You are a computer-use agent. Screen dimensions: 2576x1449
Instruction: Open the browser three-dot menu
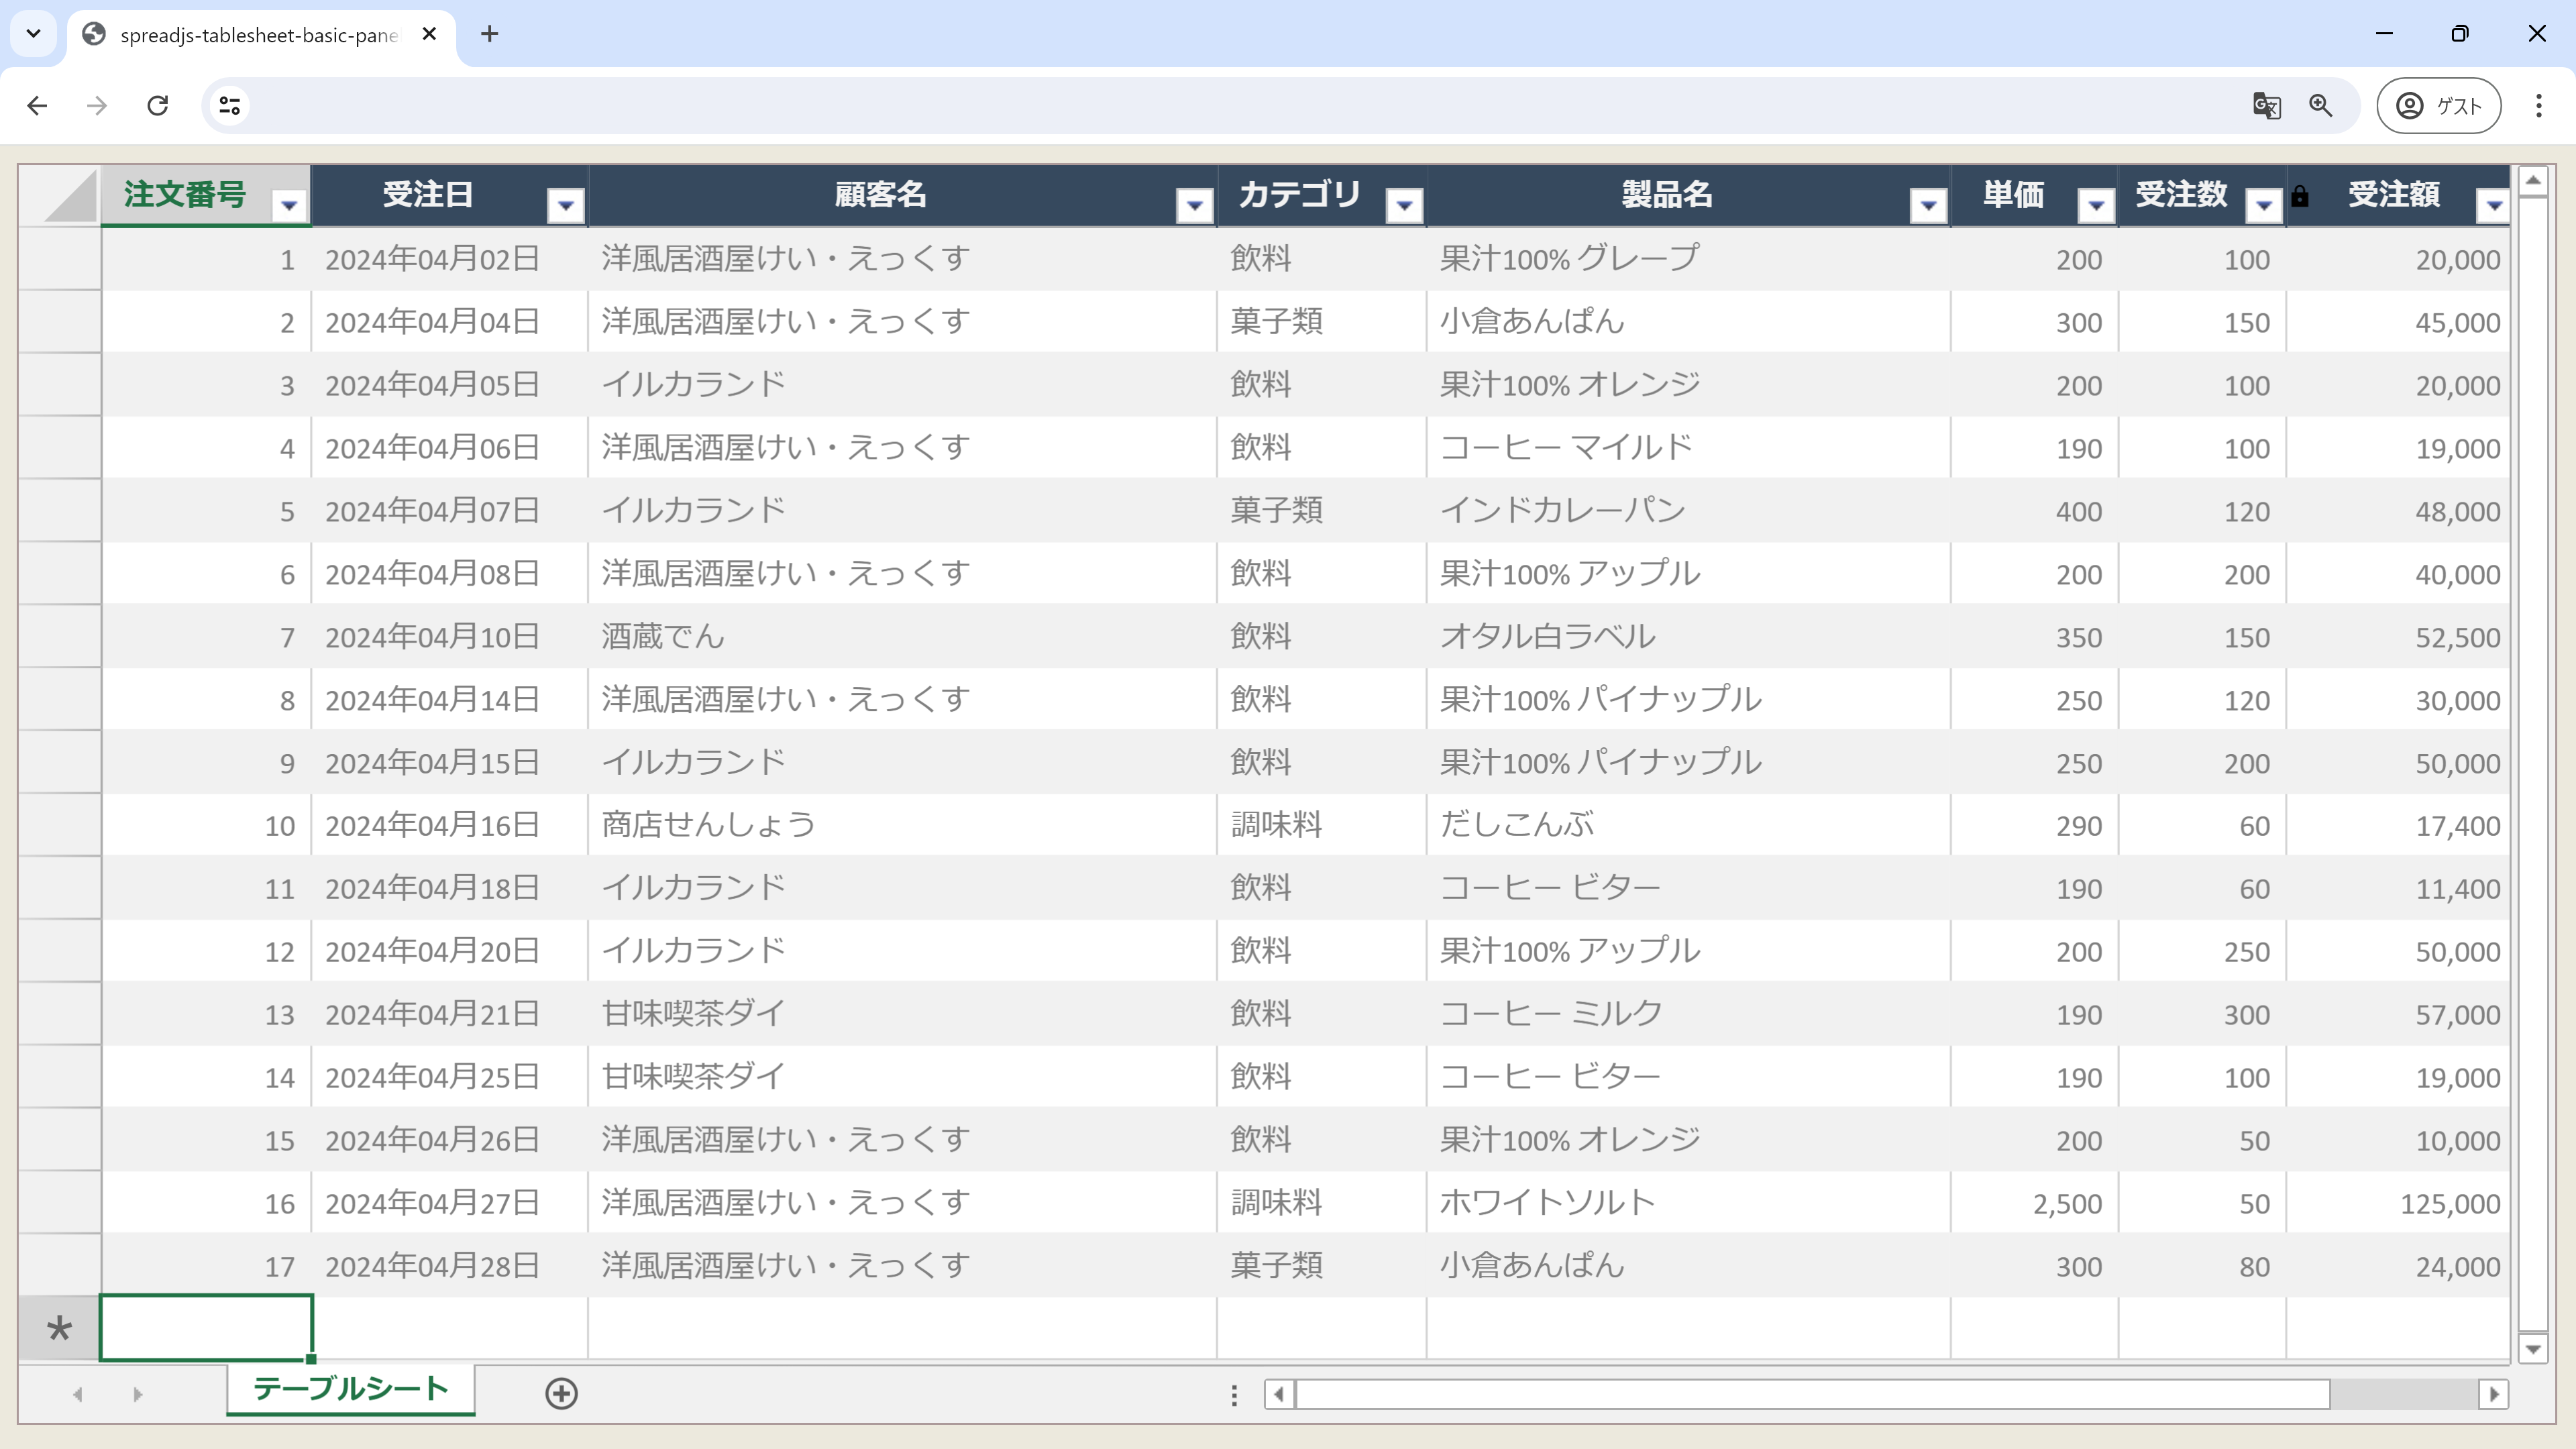(x=2538, y=105)
